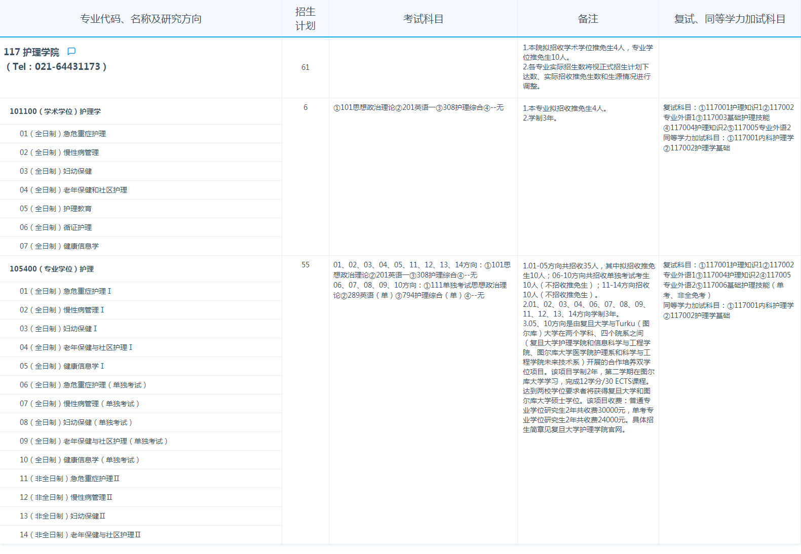Viewport: 801px width, 554px height.
Task: Choose direction 04 老年保健和社区护理
Action: pos(73,190)
